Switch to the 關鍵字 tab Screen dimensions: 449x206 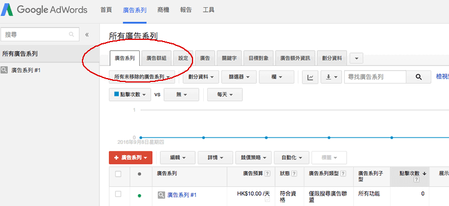pos(230,58)
